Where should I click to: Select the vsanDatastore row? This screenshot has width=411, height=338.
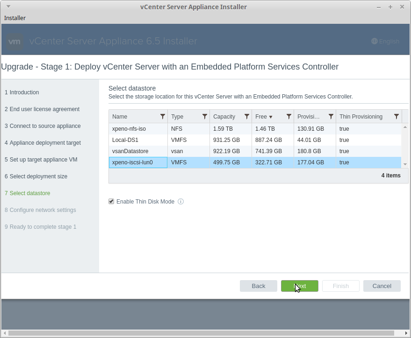(x=255, y=151)
